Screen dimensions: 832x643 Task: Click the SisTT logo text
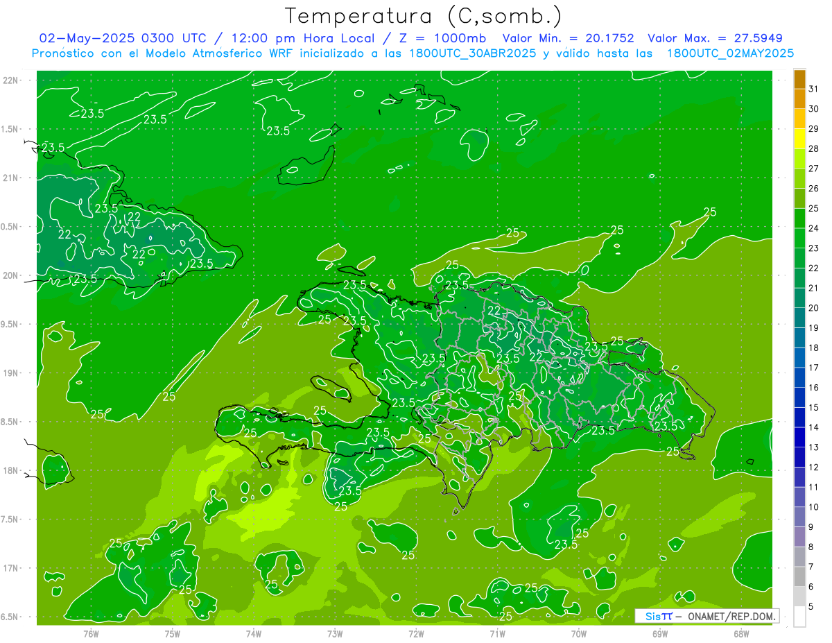tap(659, 616)
